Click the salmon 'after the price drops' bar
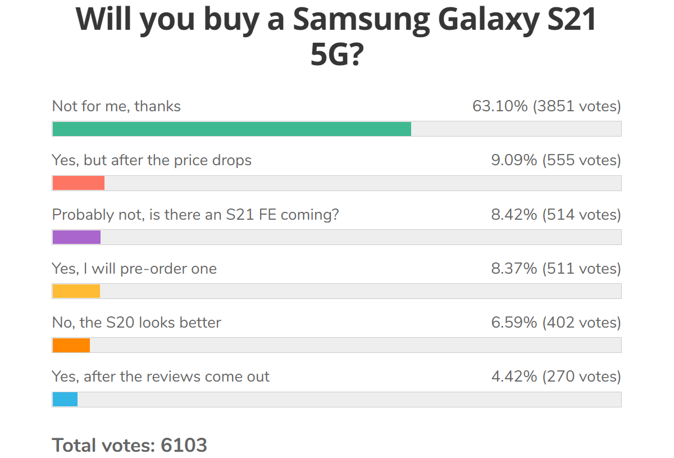 tap(79, 183)
